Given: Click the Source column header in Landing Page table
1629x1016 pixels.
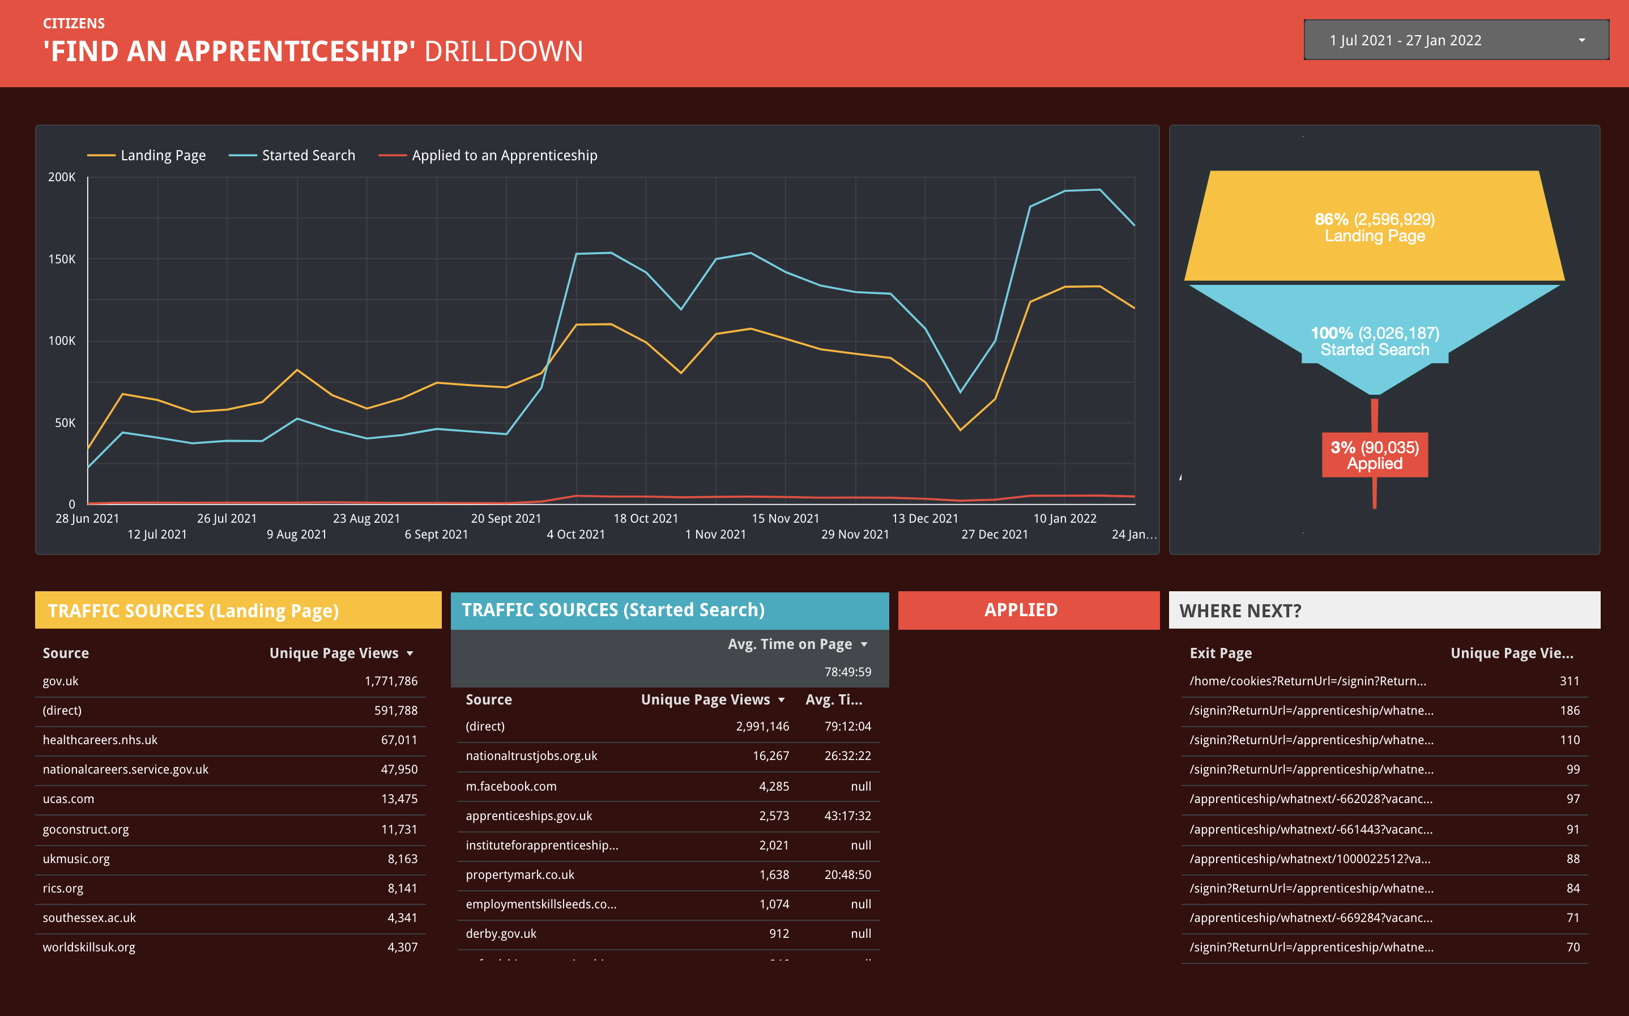Looking at the screenshot, I should [x=66, y=653].
